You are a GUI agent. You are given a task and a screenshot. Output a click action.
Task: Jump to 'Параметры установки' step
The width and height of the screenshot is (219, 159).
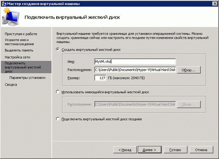pos(27,78)
